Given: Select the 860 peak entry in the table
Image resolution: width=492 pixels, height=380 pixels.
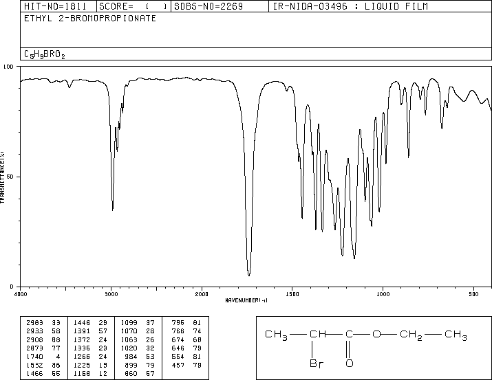Looking at the screenshot, I should point(141,373).
